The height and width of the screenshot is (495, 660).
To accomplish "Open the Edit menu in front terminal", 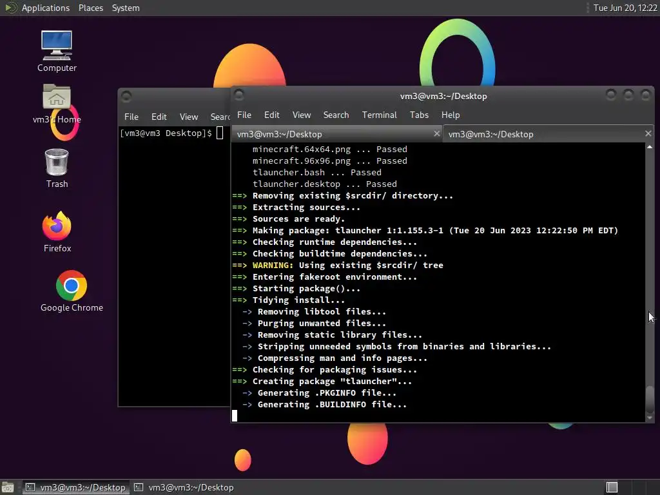I will 271,115.
